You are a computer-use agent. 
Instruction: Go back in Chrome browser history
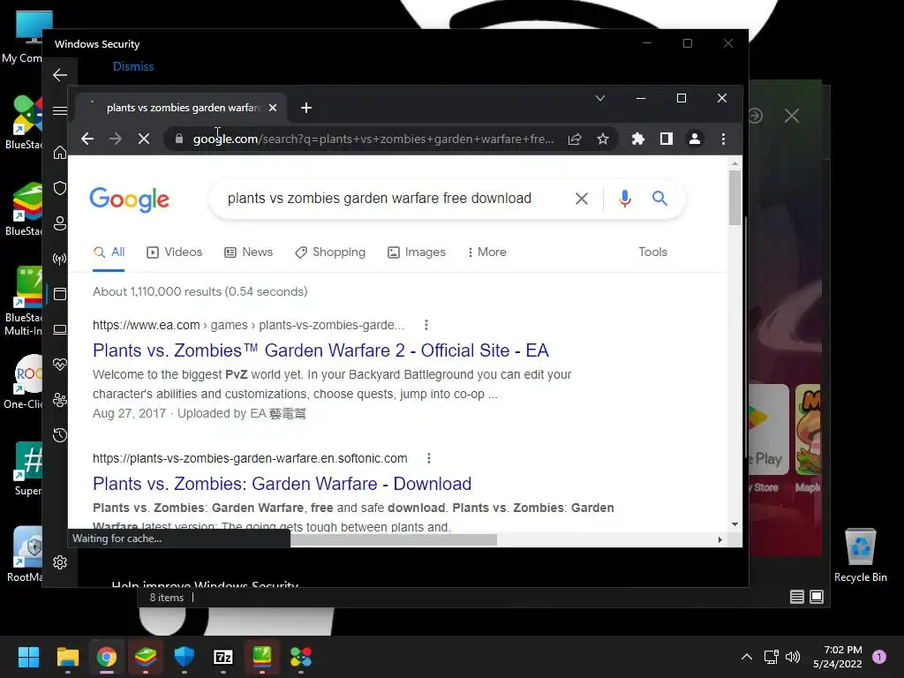[x=87, y=139]
